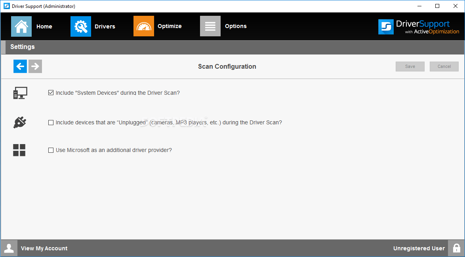Click the Driver Support title bar icon
This screenshot has width=465, height=257.
(x=6, y=6)
